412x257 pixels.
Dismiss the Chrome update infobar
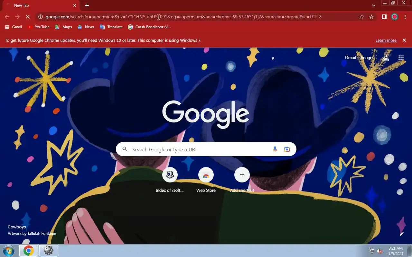[x=404, y=40]
